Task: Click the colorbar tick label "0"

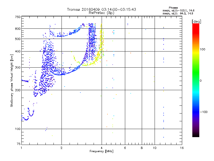Action: tap(201, 81)
